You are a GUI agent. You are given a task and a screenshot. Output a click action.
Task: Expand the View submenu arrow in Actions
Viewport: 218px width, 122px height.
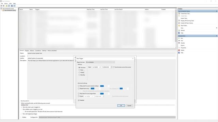coord(217,28)
